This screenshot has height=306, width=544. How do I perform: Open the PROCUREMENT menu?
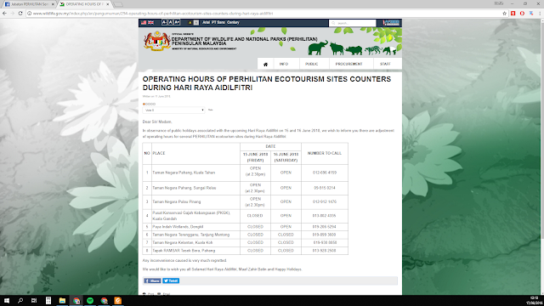pos(348,65)
